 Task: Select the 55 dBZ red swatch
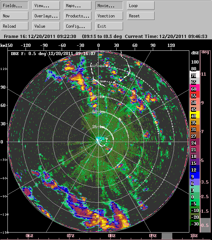coord(195,94)
